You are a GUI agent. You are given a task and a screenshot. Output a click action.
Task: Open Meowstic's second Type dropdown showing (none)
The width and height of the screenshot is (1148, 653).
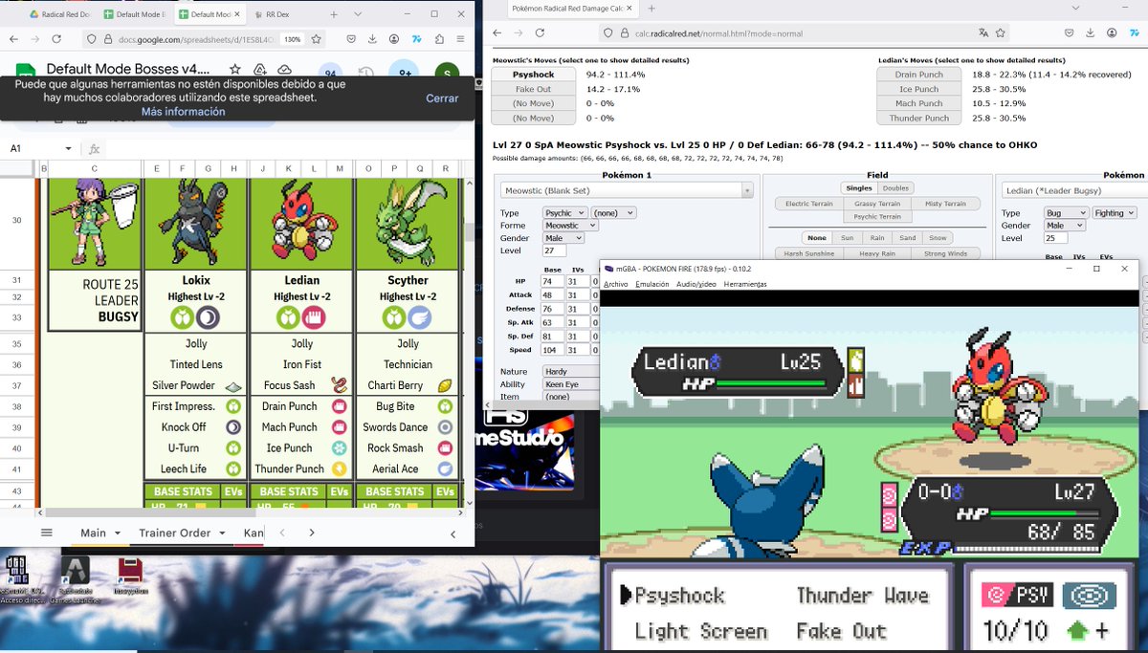point(612,213)
